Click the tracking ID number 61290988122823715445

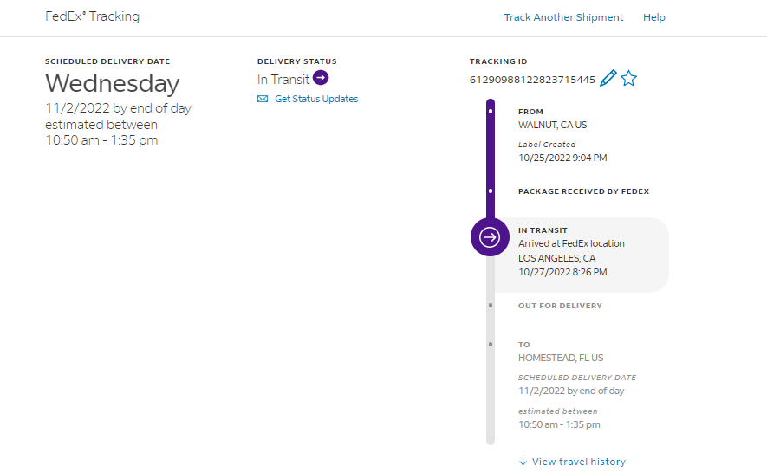532,80
